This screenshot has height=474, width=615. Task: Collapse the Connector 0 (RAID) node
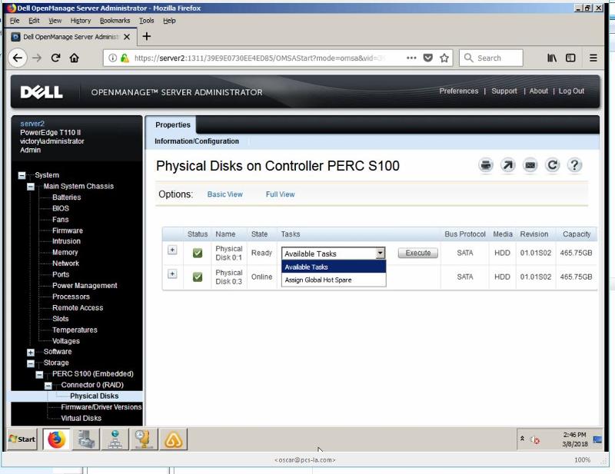click(48, 386)
